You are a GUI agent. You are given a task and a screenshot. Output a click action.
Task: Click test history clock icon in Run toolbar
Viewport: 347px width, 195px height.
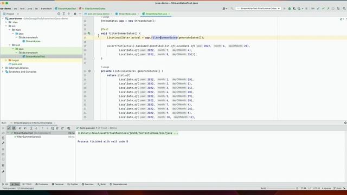pos(53,128)
